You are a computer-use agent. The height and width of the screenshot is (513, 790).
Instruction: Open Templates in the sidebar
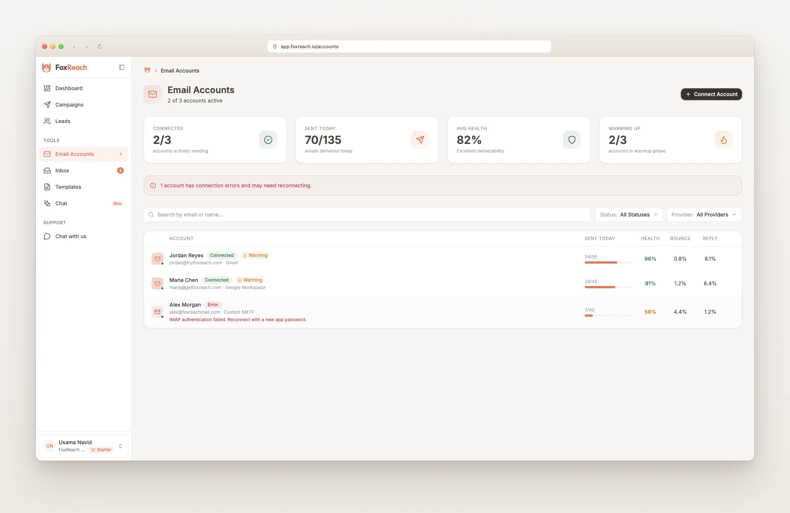click(68, 187)
